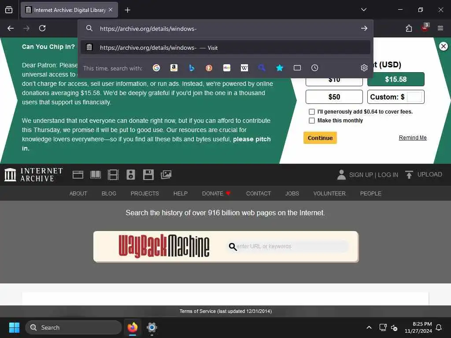This screenshot has width=451, height=338.
Task: Open the notifications bell
Action: click(x=439, y=327)
